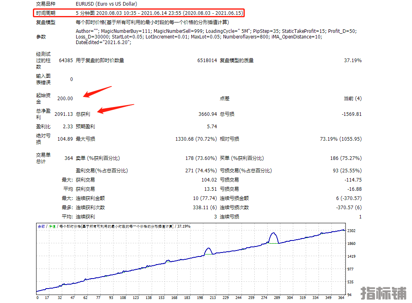Viewport: 412px width, 303px height.
Task: Click the 净值 legend label above chart
Action: (x=52, y=226)
